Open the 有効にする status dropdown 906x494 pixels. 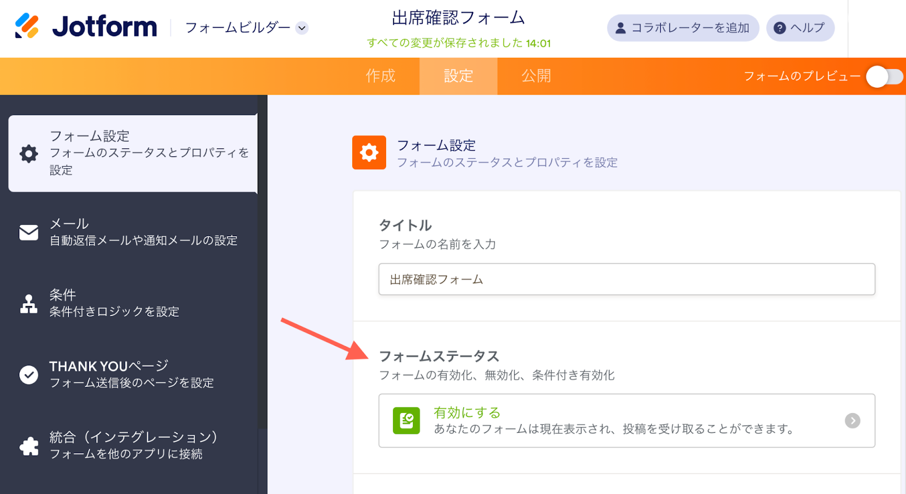tap(627, 421)
